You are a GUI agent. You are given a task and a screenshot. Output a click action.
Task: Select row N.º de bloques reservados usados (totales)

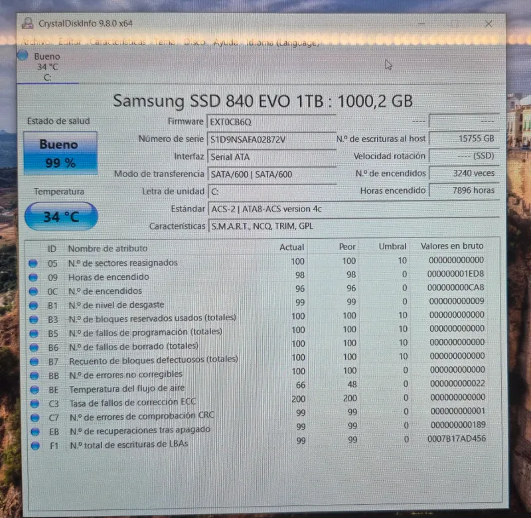click(258, 317)
